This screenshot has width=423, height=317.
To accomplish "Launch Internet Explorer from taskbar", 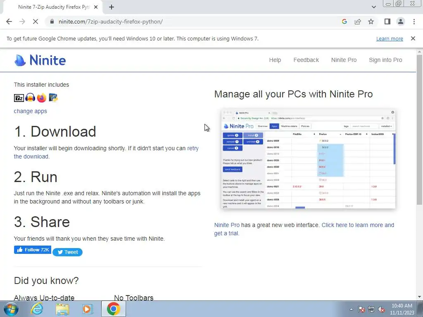I will pos(36,309).
